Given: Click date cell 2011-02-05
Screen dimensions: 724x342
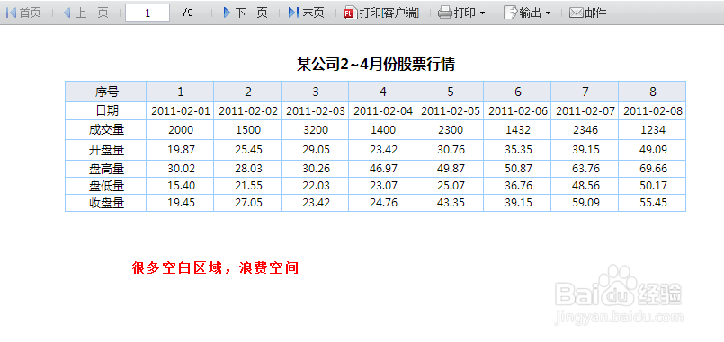Looking at the screenshot, I should pyautogui.click(x=451, y=111).
